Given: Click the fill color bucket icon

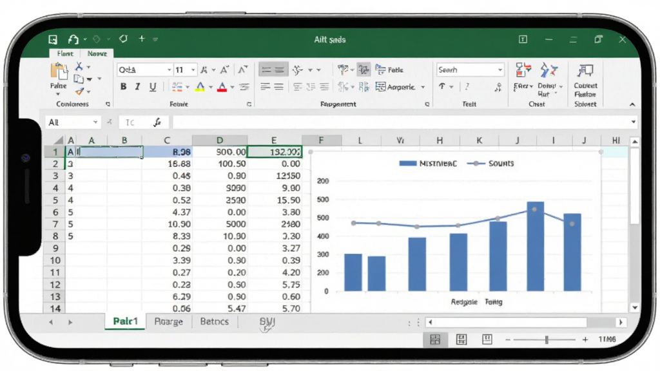Looking at the screenshot, I should click(200, 87).
